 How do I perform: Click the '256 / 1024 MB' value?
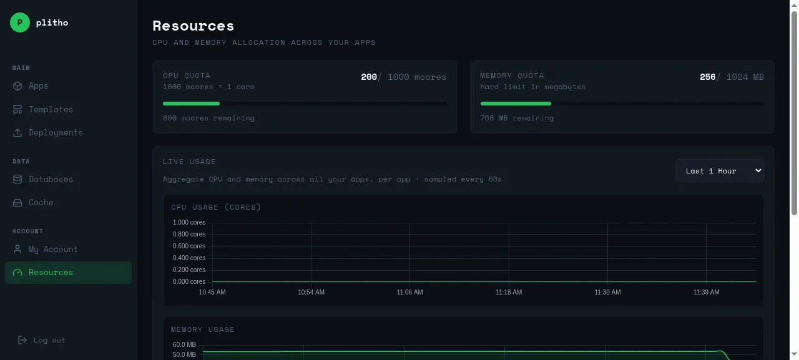732,77
